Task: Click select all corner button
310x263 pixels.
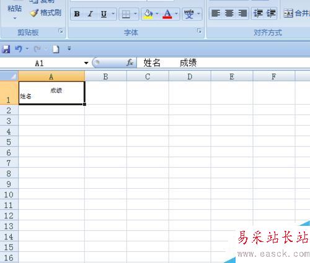Action: pos(9,76)
